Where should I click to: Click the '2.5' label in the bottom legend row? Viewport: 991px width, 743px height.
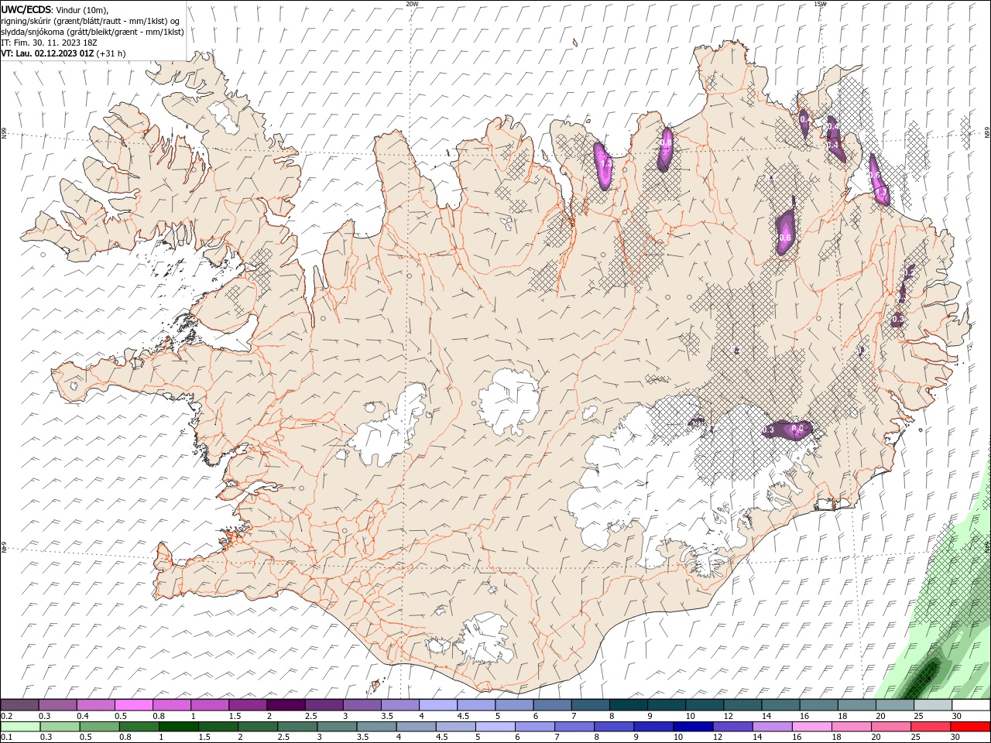[283, 737]
